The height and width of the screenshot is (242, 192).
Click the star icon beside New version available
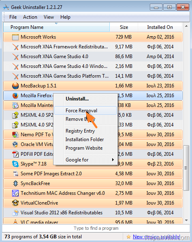coord(128,237)
